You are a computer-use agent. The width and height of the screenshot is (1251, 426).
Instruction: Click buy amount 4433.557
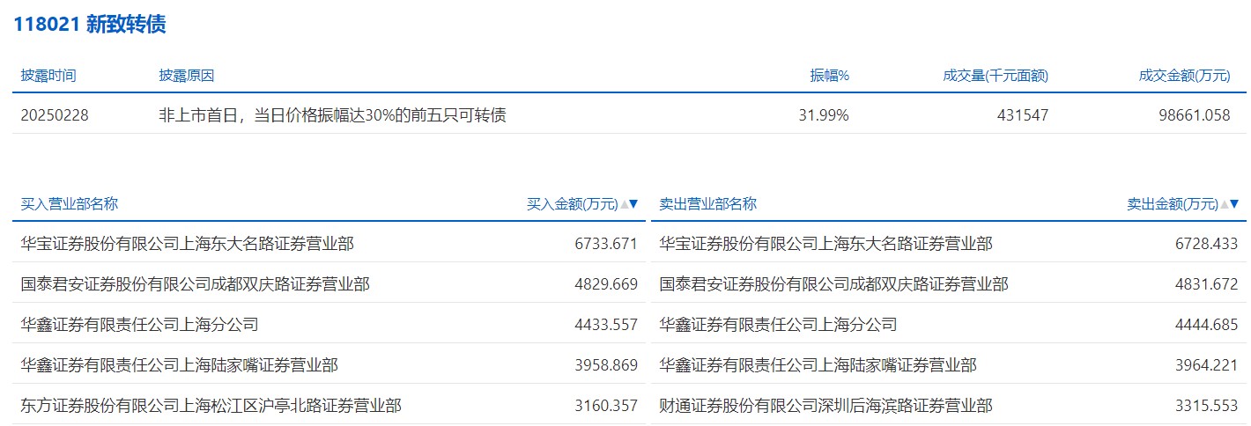pyautogui.click(x=605, y=325)
